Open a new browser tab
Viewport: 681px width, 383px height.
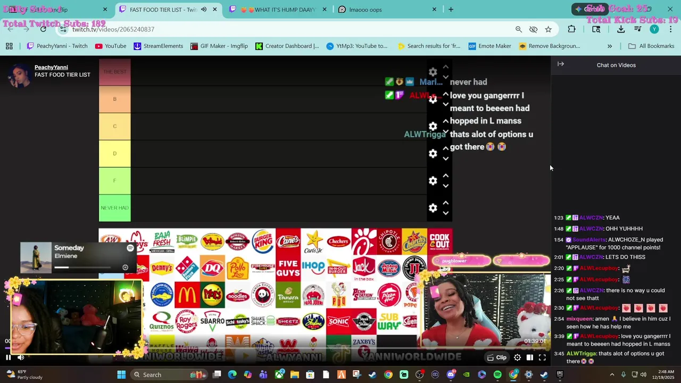[x=451, y=10]
